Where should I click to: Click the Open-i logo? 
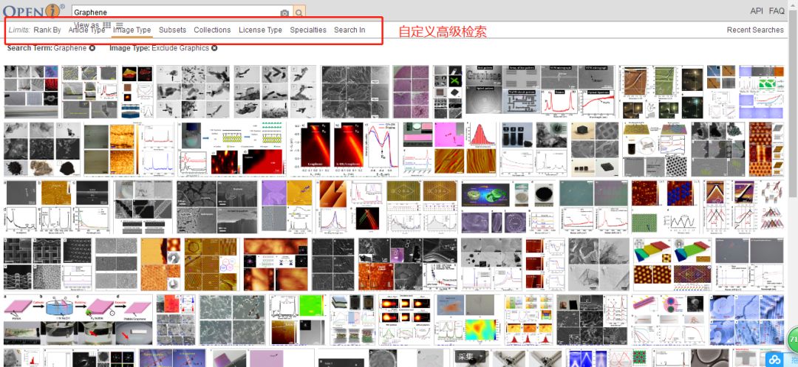pyautogui.click(x=33, y=10)
